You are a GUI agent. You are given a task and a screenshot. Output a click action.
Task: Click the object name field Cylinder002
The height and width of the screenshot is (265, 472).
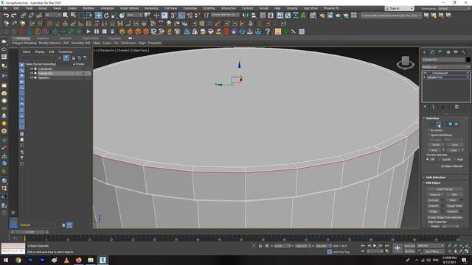click(443, 60)
